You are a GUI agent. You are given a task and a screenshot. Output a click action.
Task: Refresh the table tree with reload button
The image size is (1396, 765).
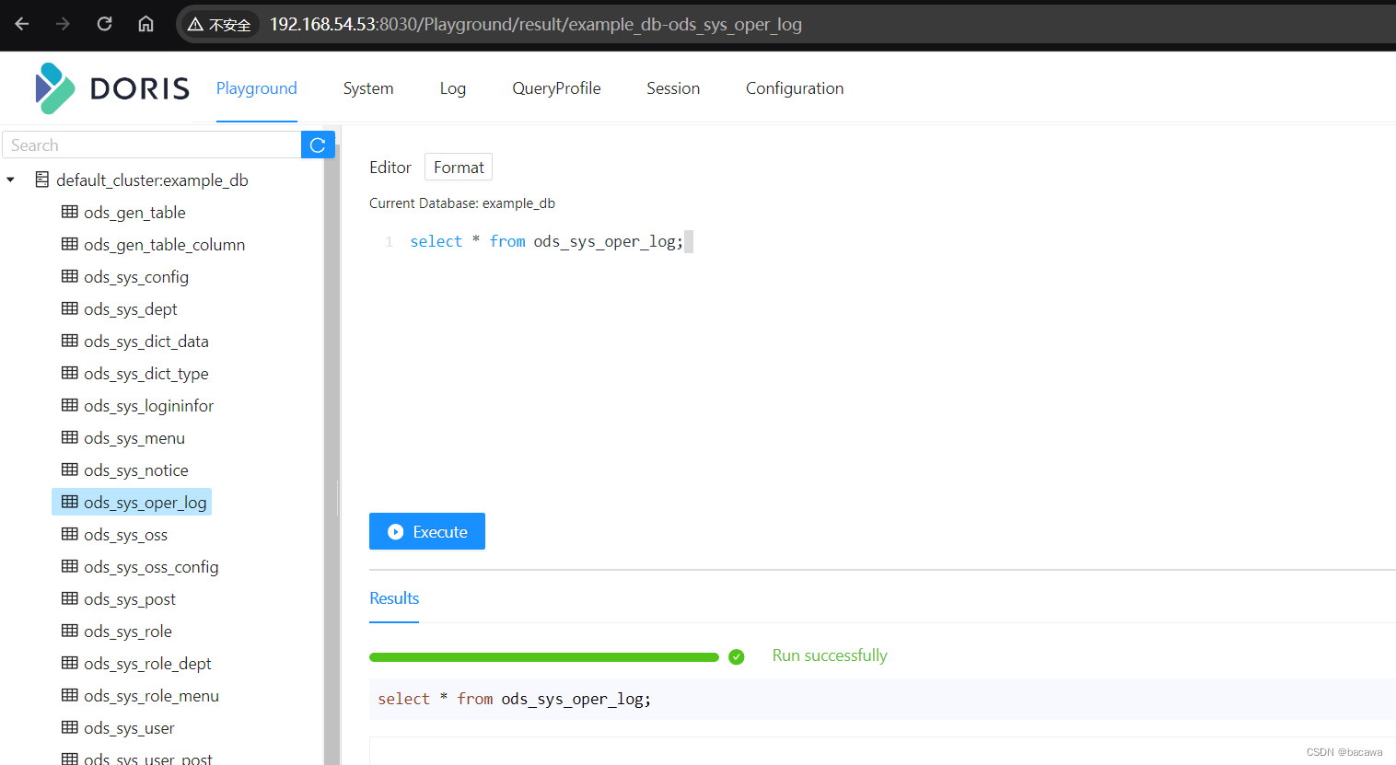click(318, 145)
